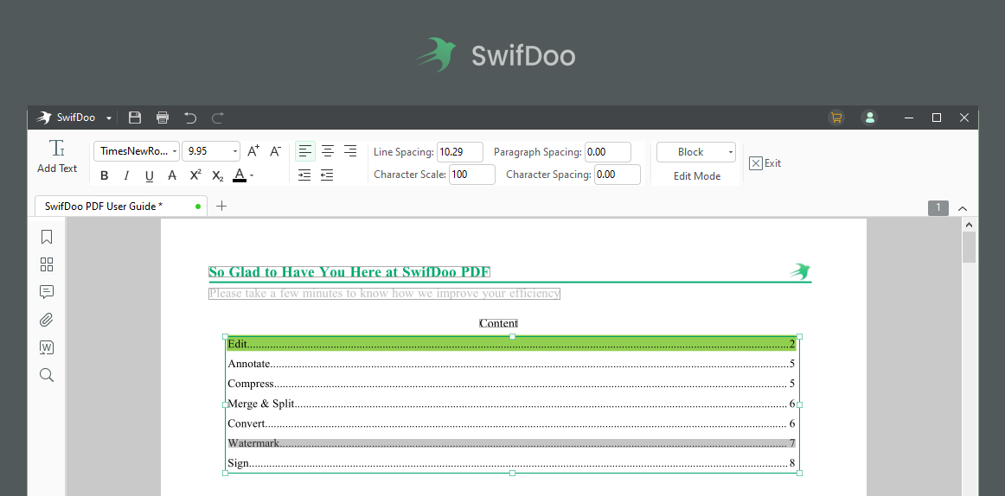Toggle underline formatting

[x=150, y=175]
